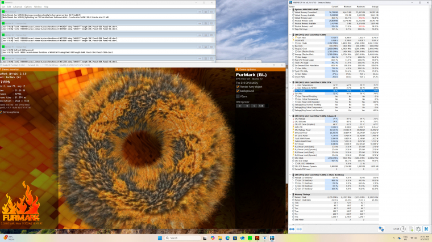Screen dimensions: 432x242
Task: Collapse the CPU [#0] Intel Core Ultra group in HWiNFO
Action: tap(290, 35)
